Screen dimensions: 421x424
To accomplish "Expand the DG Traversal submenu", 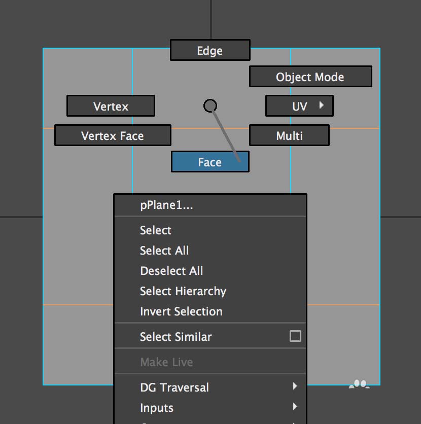I will tap(174, 387).
